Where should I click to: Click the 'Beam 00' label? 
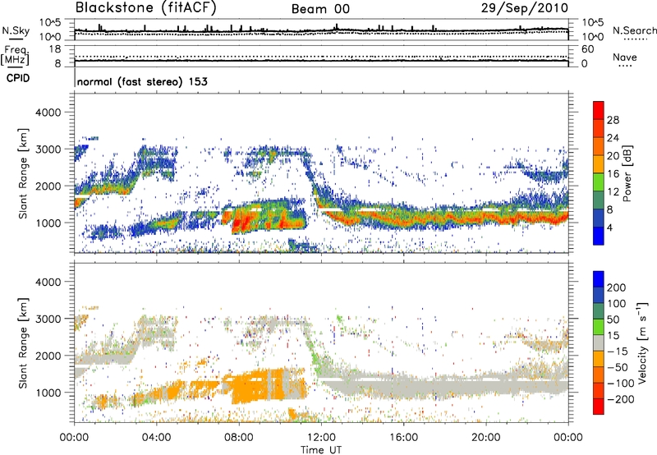[x=320, y=9]
